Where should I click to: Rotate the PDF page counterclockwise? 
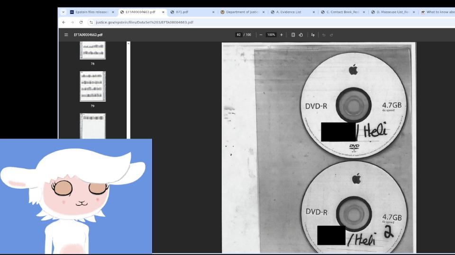pyautogui.click(x=301, y=35)
